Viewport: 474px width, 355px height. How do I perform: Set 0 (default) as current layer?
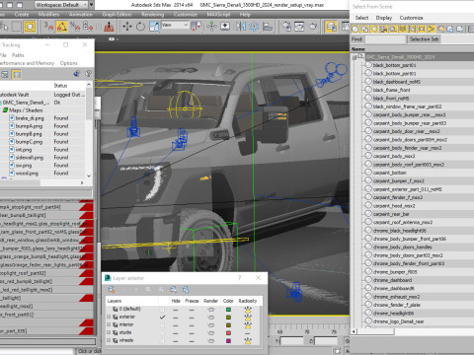click(x=162, y=310)
